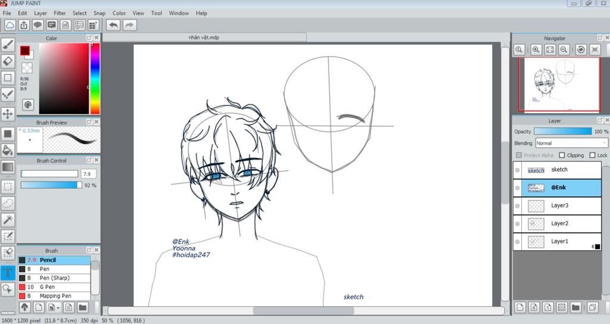610x324 pixels.
Task: Enable the Lock checkbox
Action: coord(592,155)
